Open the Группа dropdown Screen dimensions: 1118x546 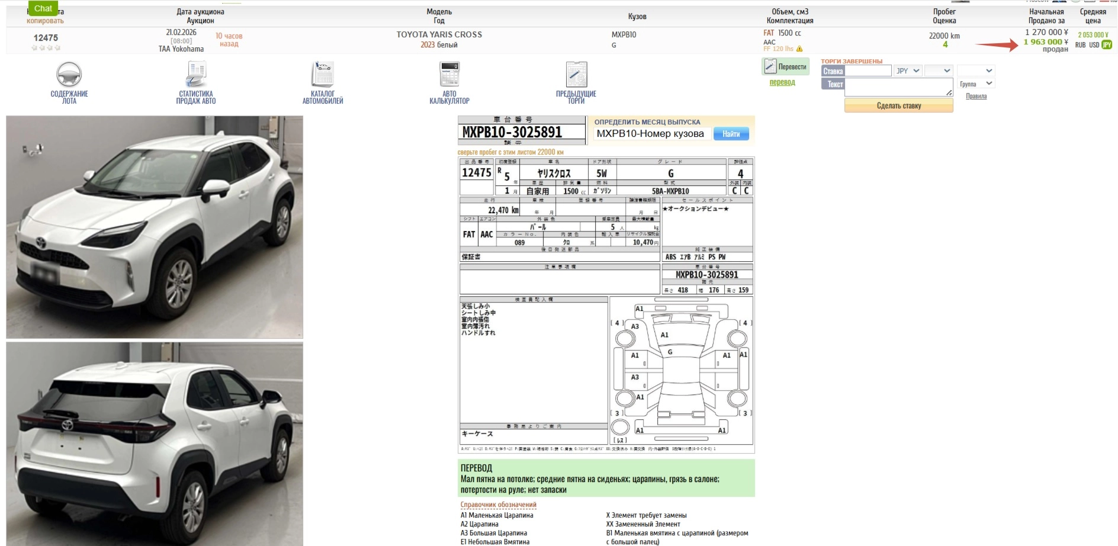pos(976,84)
